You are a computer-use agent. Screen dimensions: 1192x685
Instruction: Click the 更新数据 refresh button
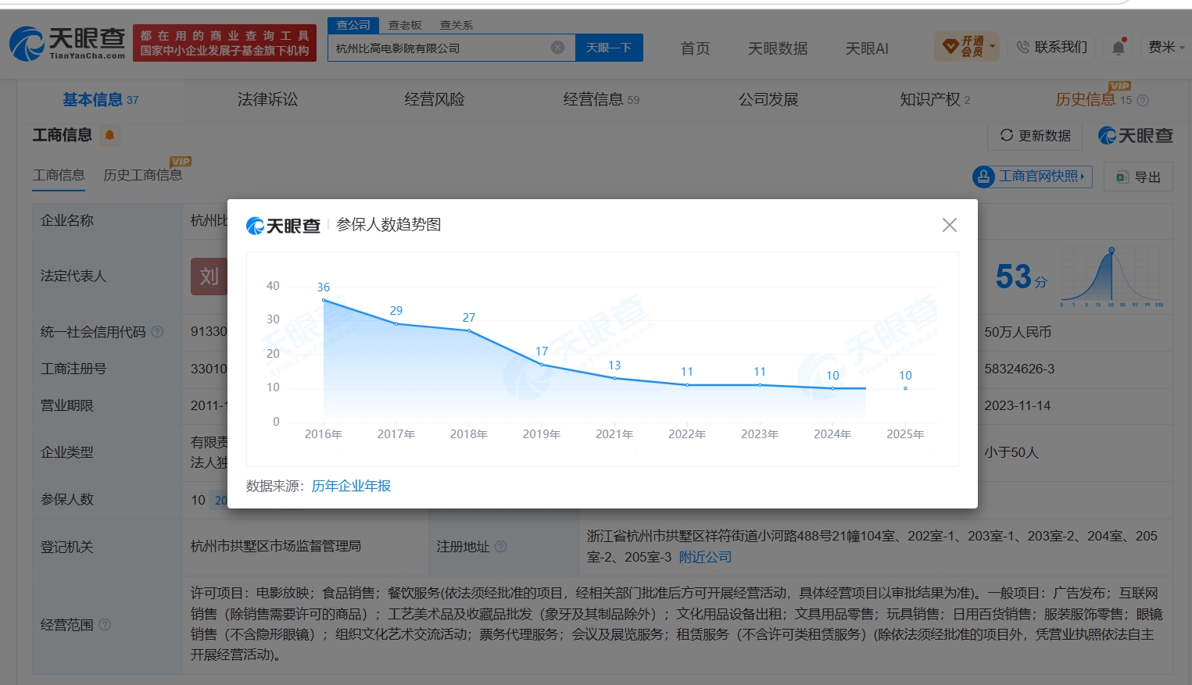click(x=1035, y=136)
